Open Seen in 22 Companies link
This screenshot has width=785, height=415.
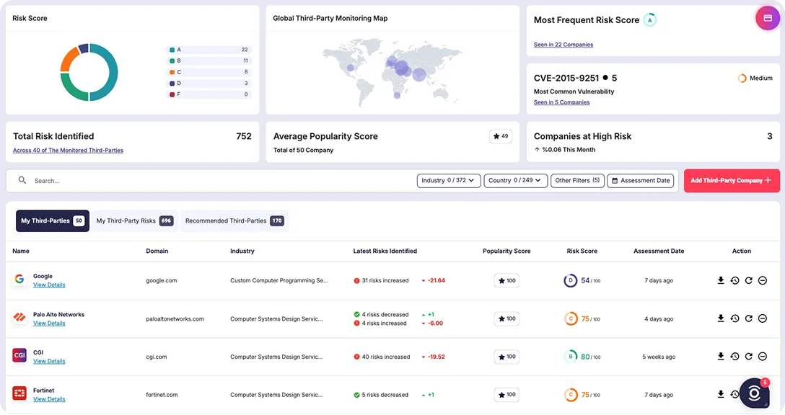pos(563,45)
